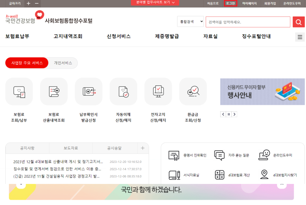Image resolution: width=306 pixels, height=205 pixels.
Task: Open 보험료 조회/납부 service icon
Action: (x=19, y=92)
